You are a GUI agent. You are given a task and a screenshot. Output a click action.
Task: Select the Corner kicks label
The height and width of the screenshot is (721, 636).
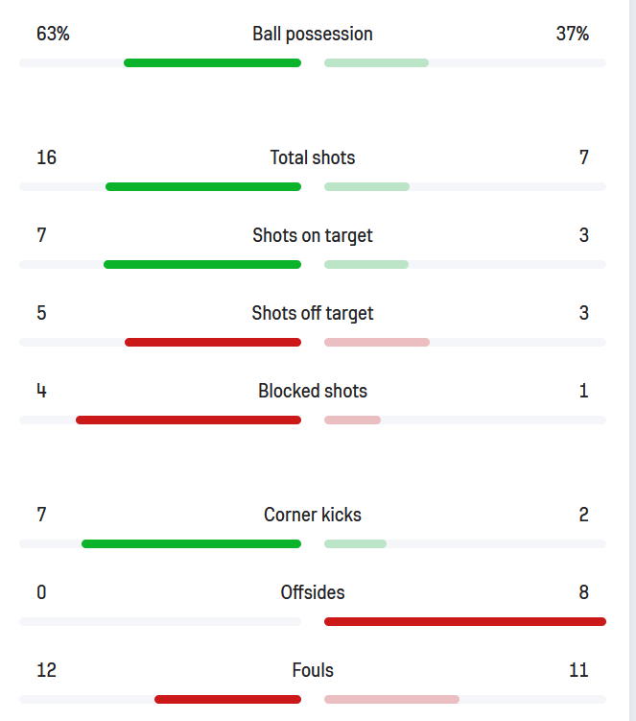(313, 516)
